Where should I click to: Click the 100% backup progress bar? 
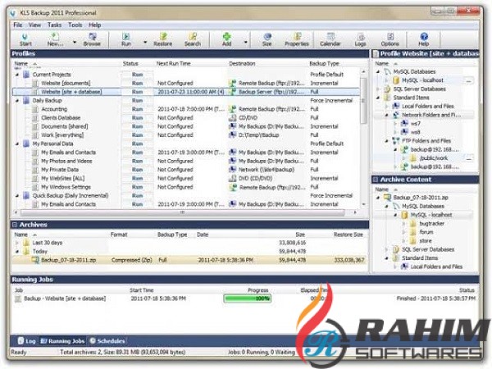pos(248,298)
